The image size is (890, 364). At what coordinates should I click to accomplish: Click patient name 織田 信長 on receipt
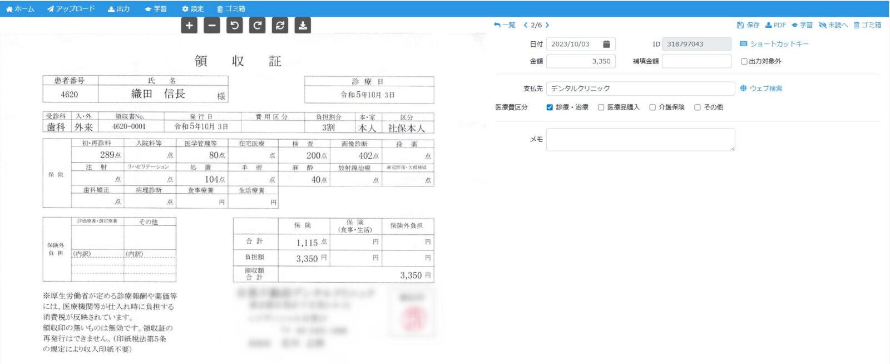[158, 94]
